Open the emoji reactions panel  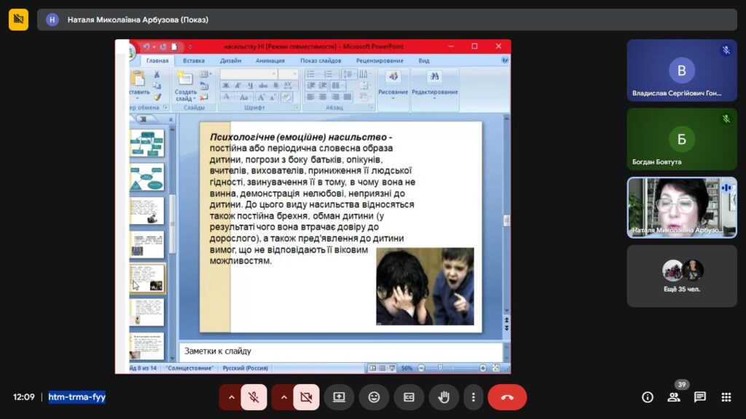374,397
